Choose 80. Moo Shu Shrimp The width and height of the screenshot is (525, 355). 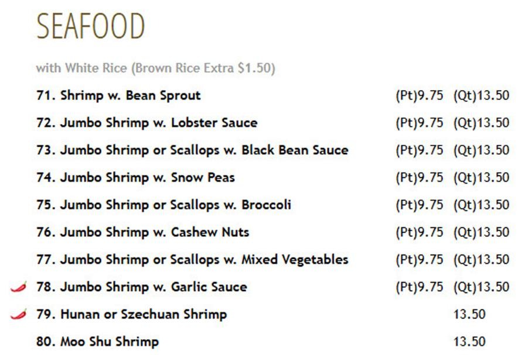coord(97,342)
